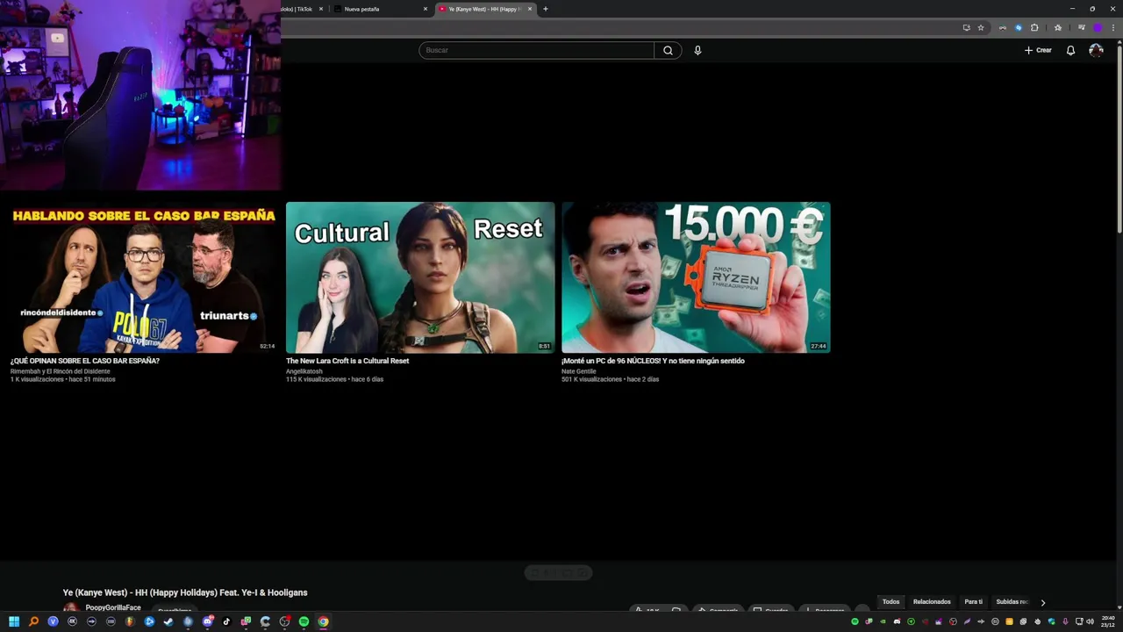The image size is (1123, 632).
Task: Click the Discord icon in system tray
Action: 897,621
